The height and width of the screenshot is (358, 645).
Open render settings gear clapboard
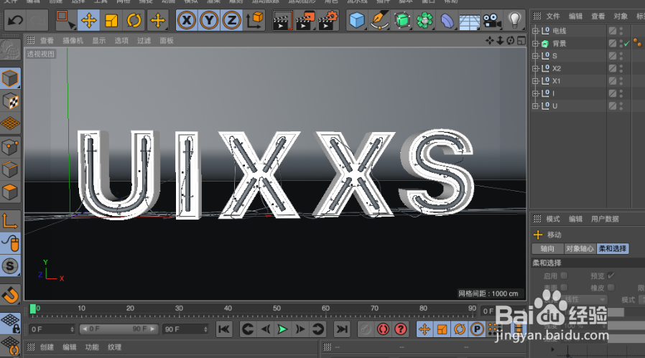click(328, 20)
